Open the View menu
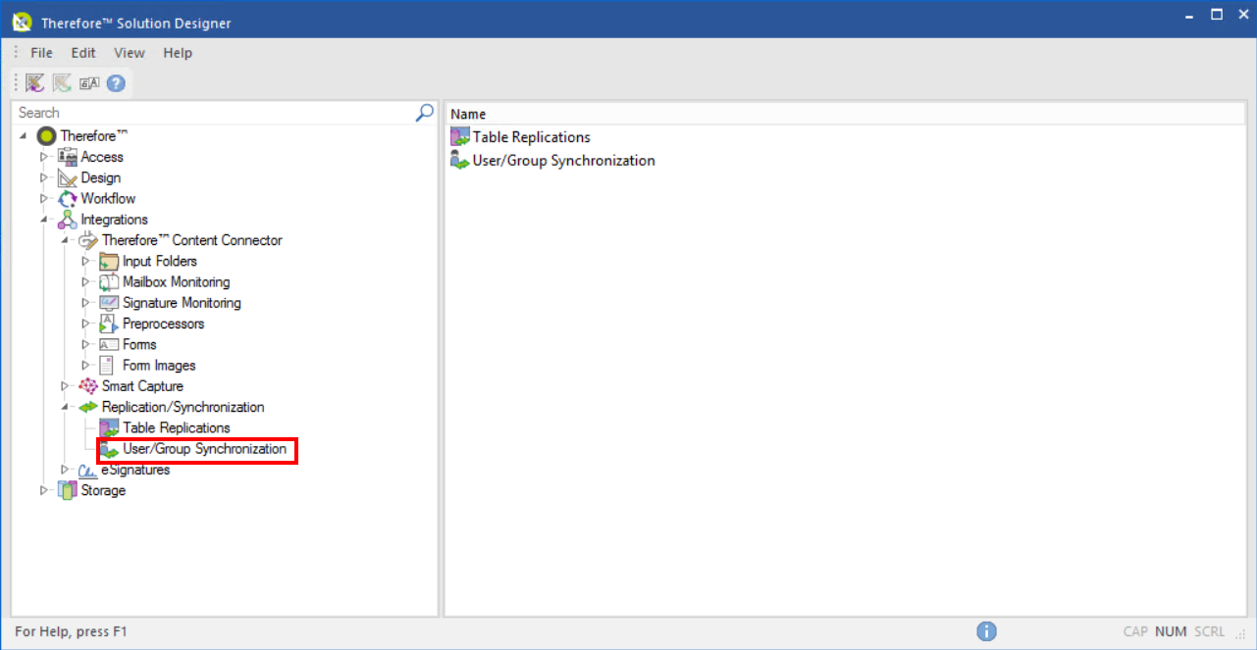The width and height of the screenshot is (1257, 650). 129,53
